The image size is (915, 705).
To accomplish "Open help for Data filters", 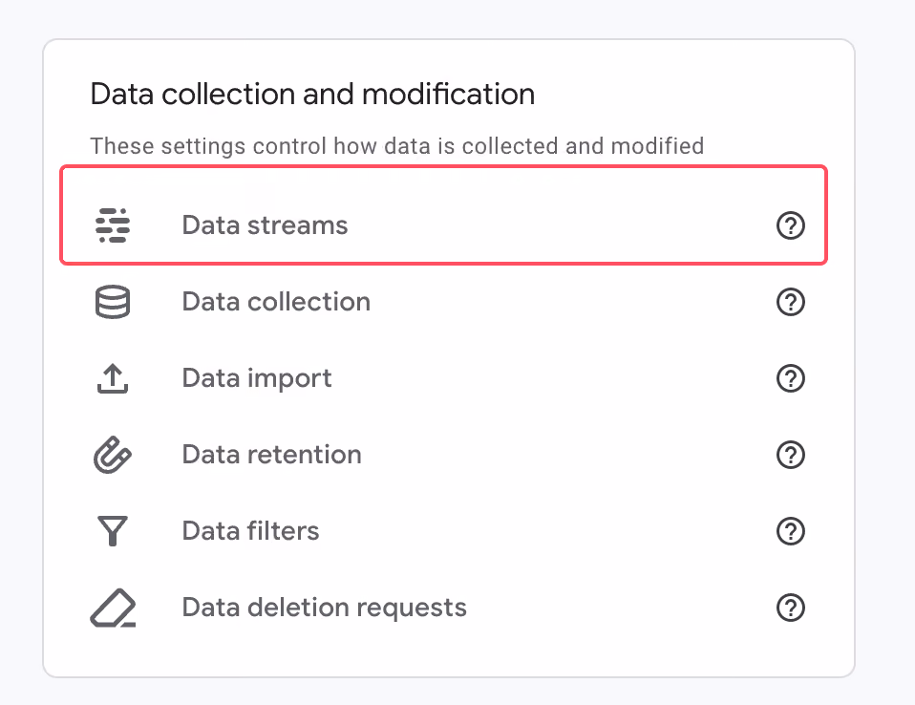I will (x=791, y=531).
